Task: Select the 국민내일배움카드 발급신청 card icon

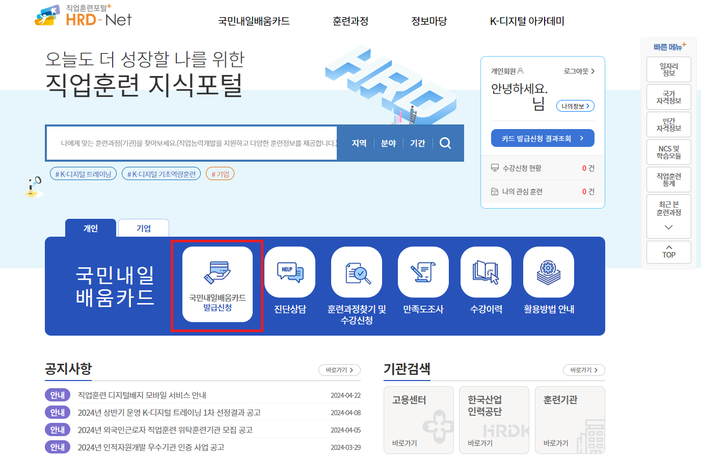Action: (218, 272)
